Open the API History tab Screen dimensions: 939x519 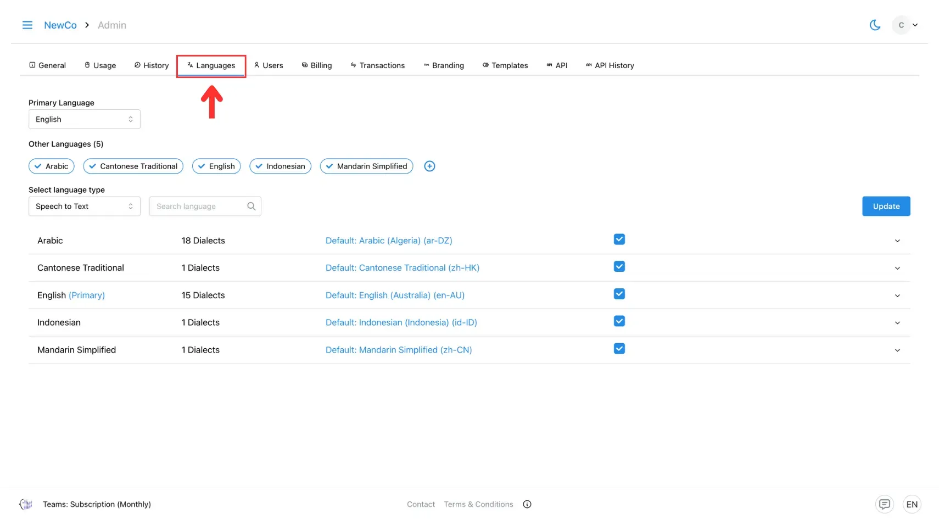tap(610, 65)
